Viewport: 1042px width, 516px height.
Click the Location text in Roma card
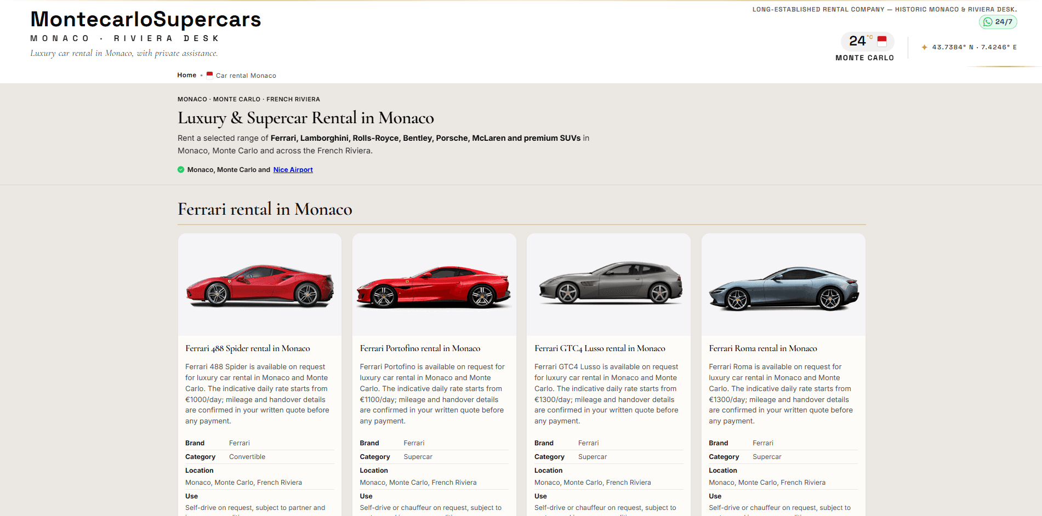click(767, 483)
